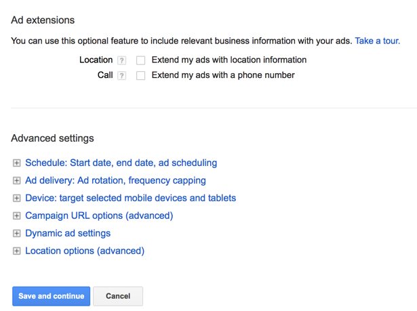This screenshot has height=311, width=417.
Task: Open the 'Take a tour' link
Action: pos(377,41)
